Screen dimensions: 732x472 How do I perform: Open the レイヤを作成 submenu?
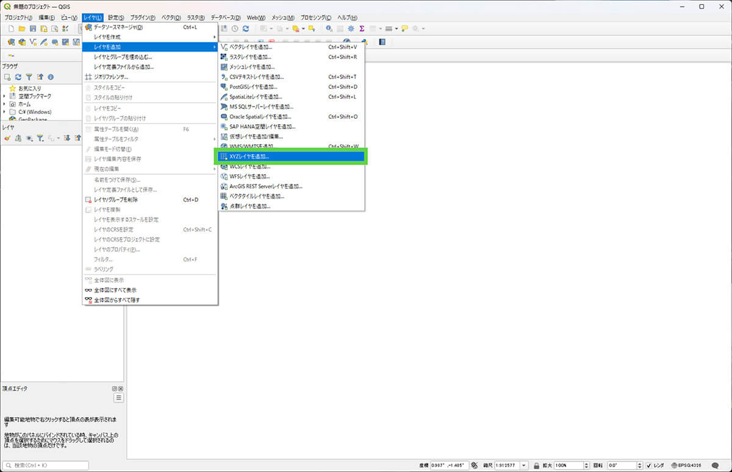pos(150,37)
